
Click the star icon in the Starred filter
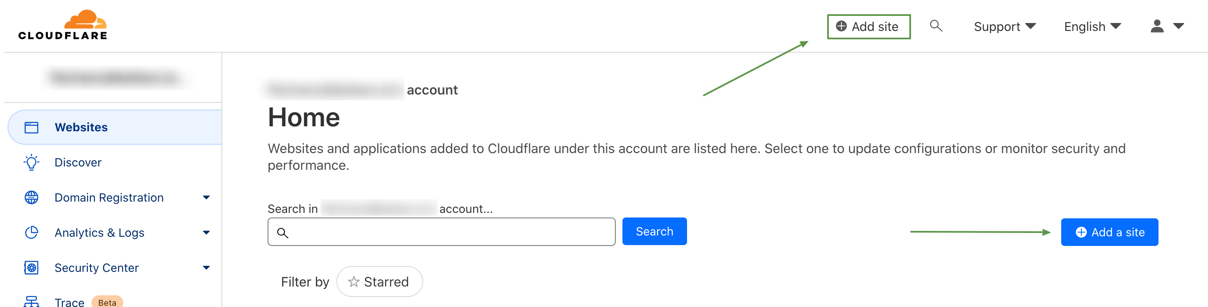click(354, 282)
